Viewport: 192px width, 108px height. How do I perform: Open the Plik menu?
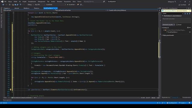[5, 1]
